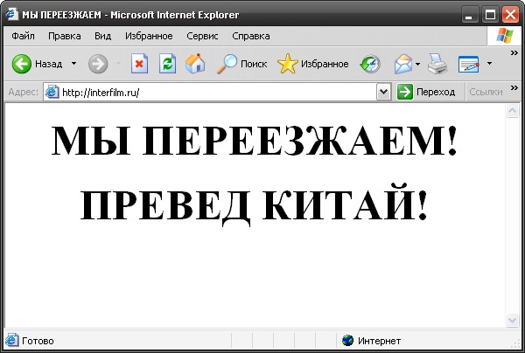Click the heading МЫ ПЕРЕЕЗЖАЕМ!

click(x=254, y=141)
